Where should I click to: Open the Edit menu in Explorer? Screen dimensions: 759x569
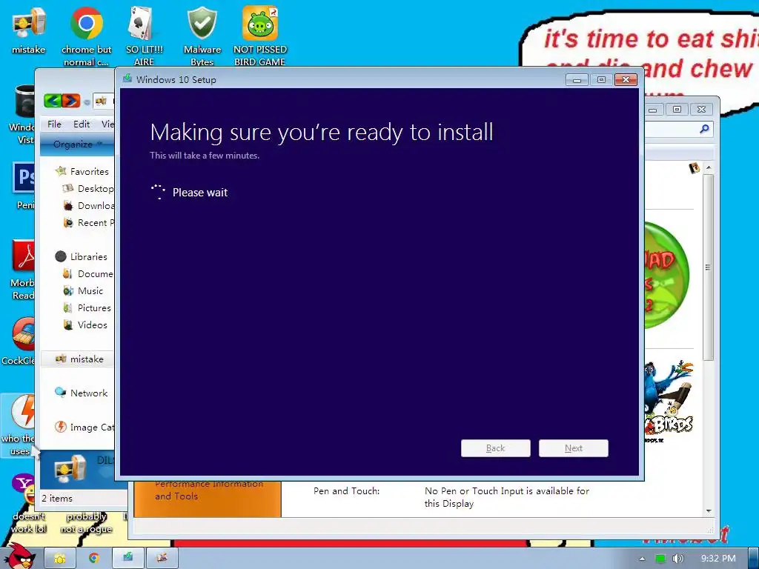click(82, 124)
